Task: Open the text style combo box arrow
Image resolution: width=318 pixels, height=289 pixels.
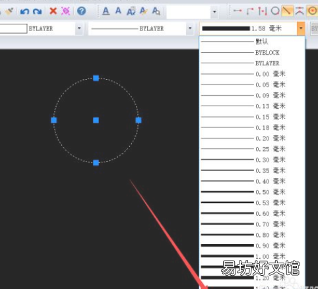Action: tap(214, 11)
